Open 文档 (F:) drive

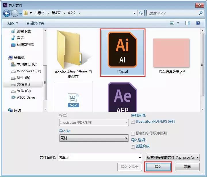22,84
